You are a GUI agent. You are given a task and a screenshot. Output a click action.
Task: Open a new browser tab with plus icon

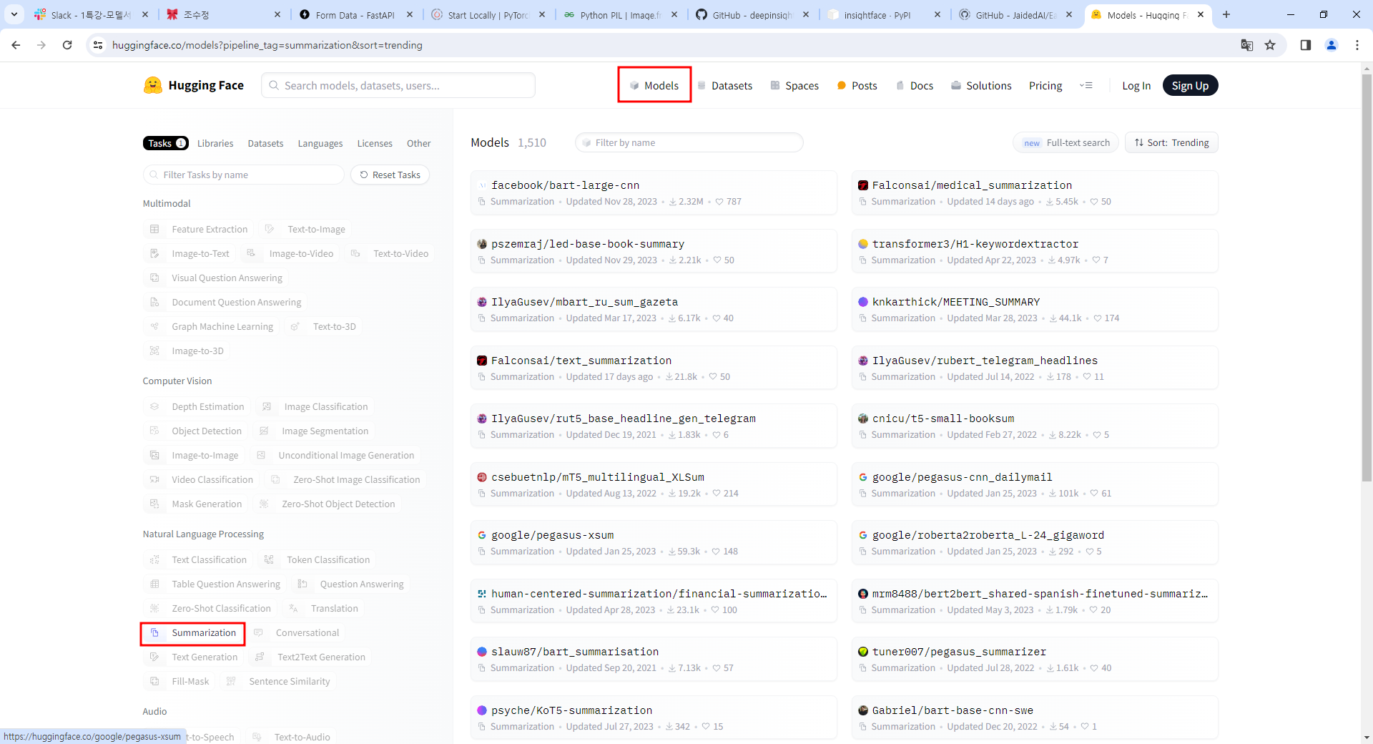click(x=1226, y=14)
